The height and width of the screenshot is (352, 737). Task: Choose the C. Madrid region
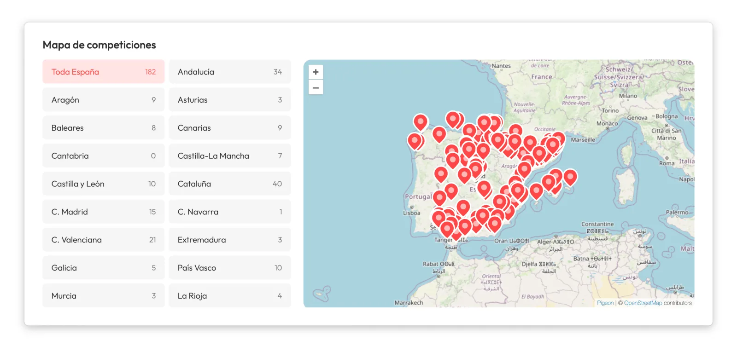coord(104,212)
